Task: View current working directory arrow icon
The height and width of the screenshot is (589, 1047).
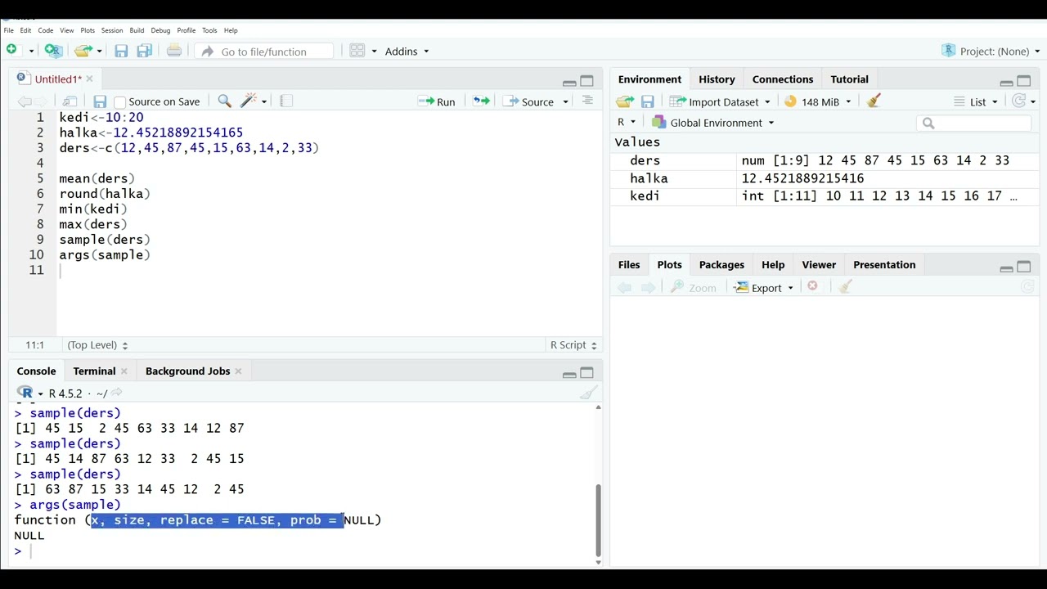Action: point(116,393)
